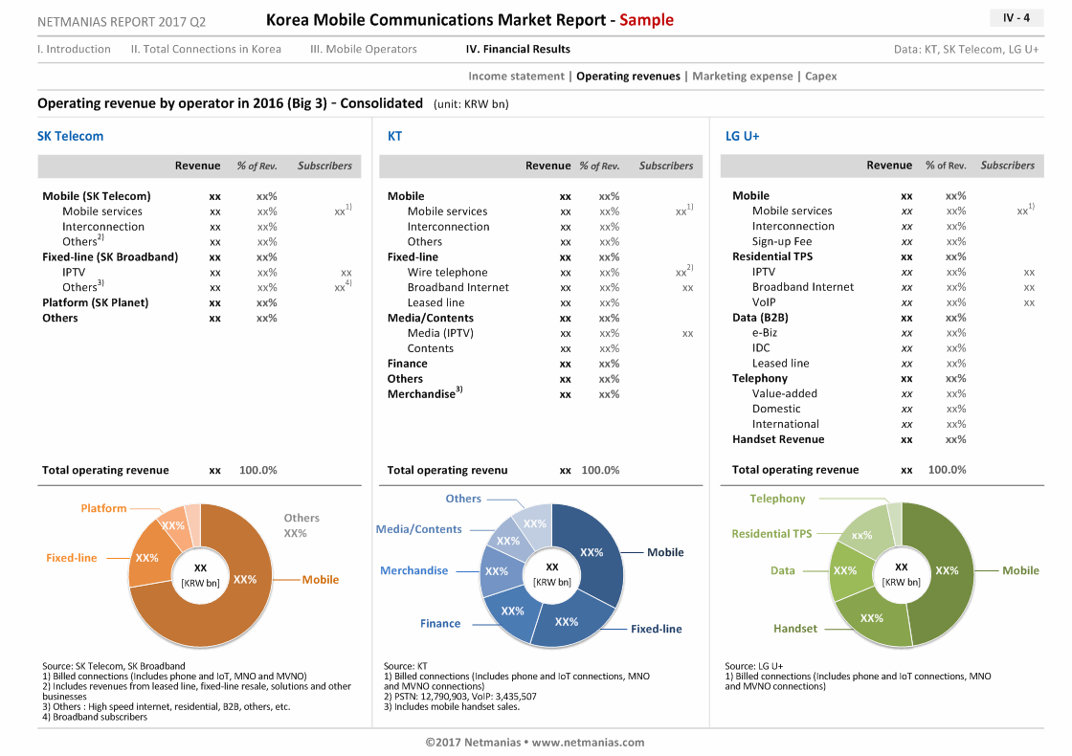The height and width of the screenshot is (756, 1072).
Task: Select the green Telephony chart label
Action: tap(777, 499)
